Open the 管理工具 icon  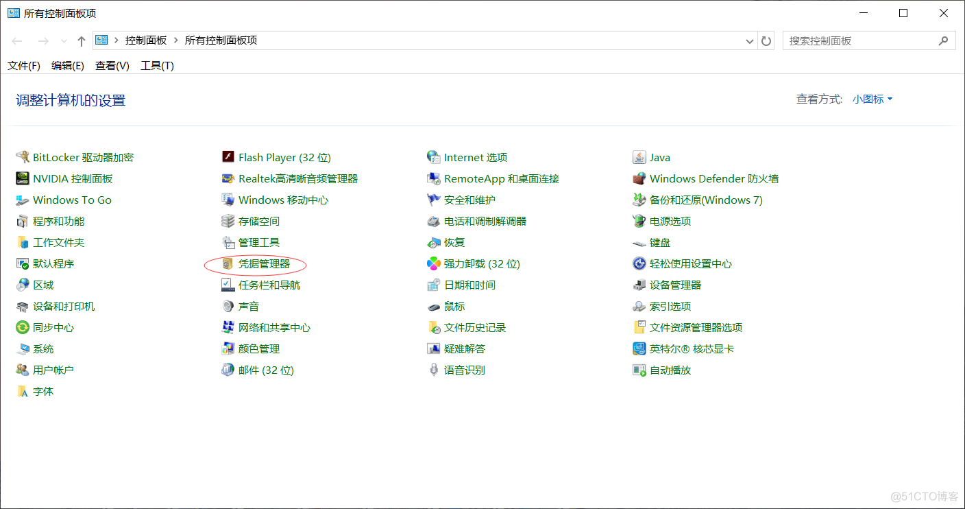(x=228, y=242)
